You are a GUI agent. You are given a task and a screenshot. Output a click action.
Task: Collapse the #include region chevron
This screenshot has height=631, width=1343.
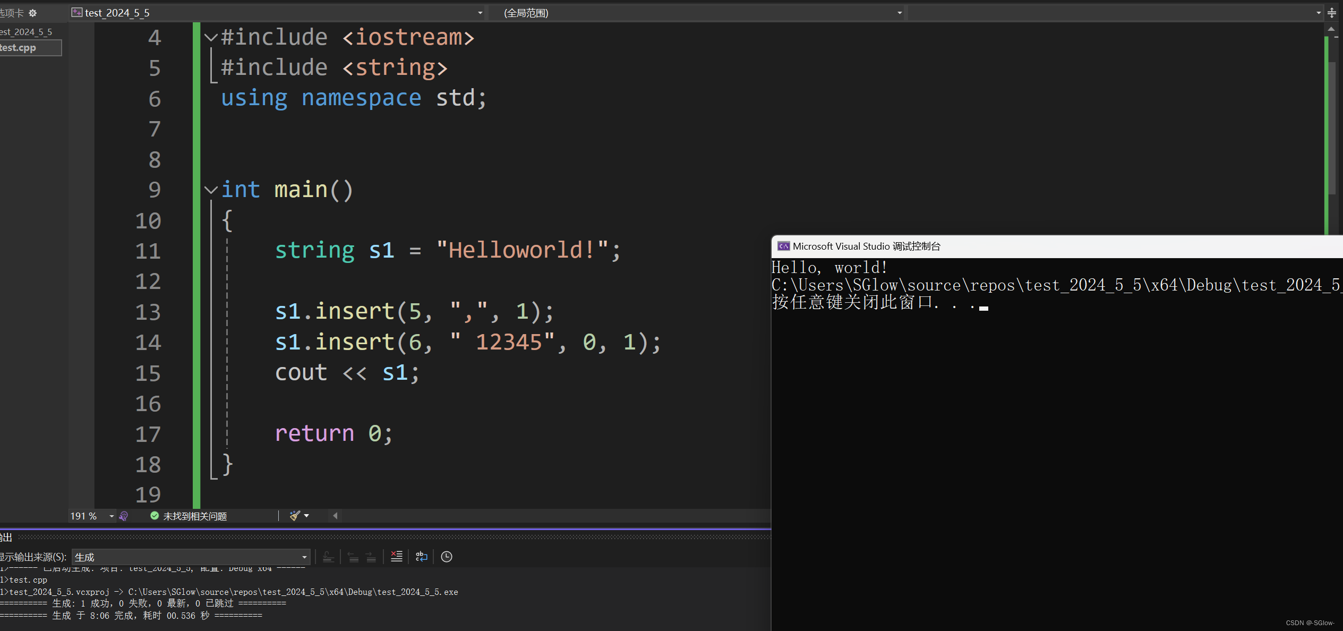[211, 37]
